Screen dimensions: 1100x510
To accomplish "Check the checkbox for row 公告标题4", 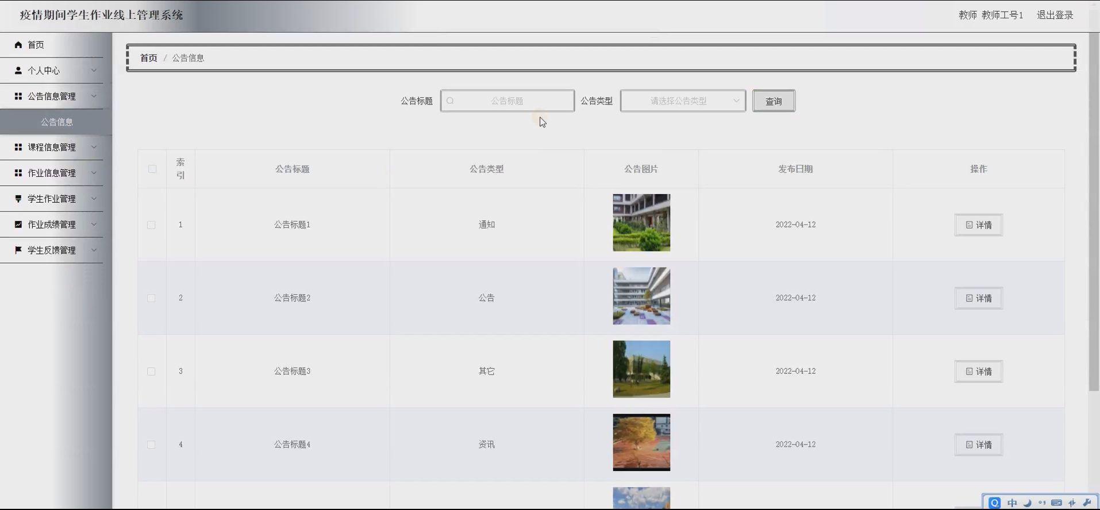I will coord(151,445).
